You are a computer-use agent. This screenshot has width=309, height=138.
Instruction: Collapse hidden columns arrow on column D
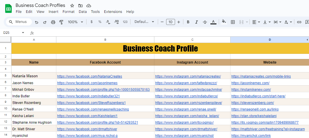(307, 40)
